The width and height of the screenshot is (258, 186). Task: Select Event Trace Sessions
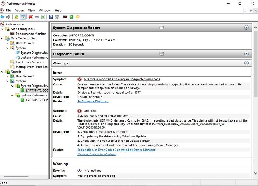[30, 62]
